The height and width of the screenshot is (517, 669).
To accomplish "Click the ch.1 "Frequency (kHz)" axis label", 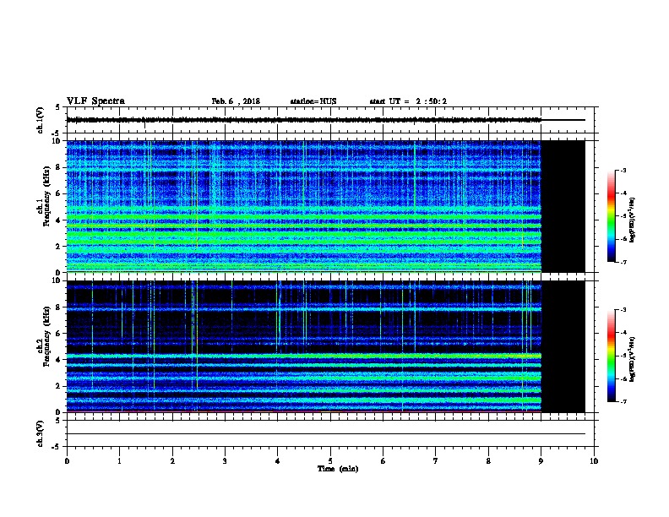I will click(x=46, y=196).
